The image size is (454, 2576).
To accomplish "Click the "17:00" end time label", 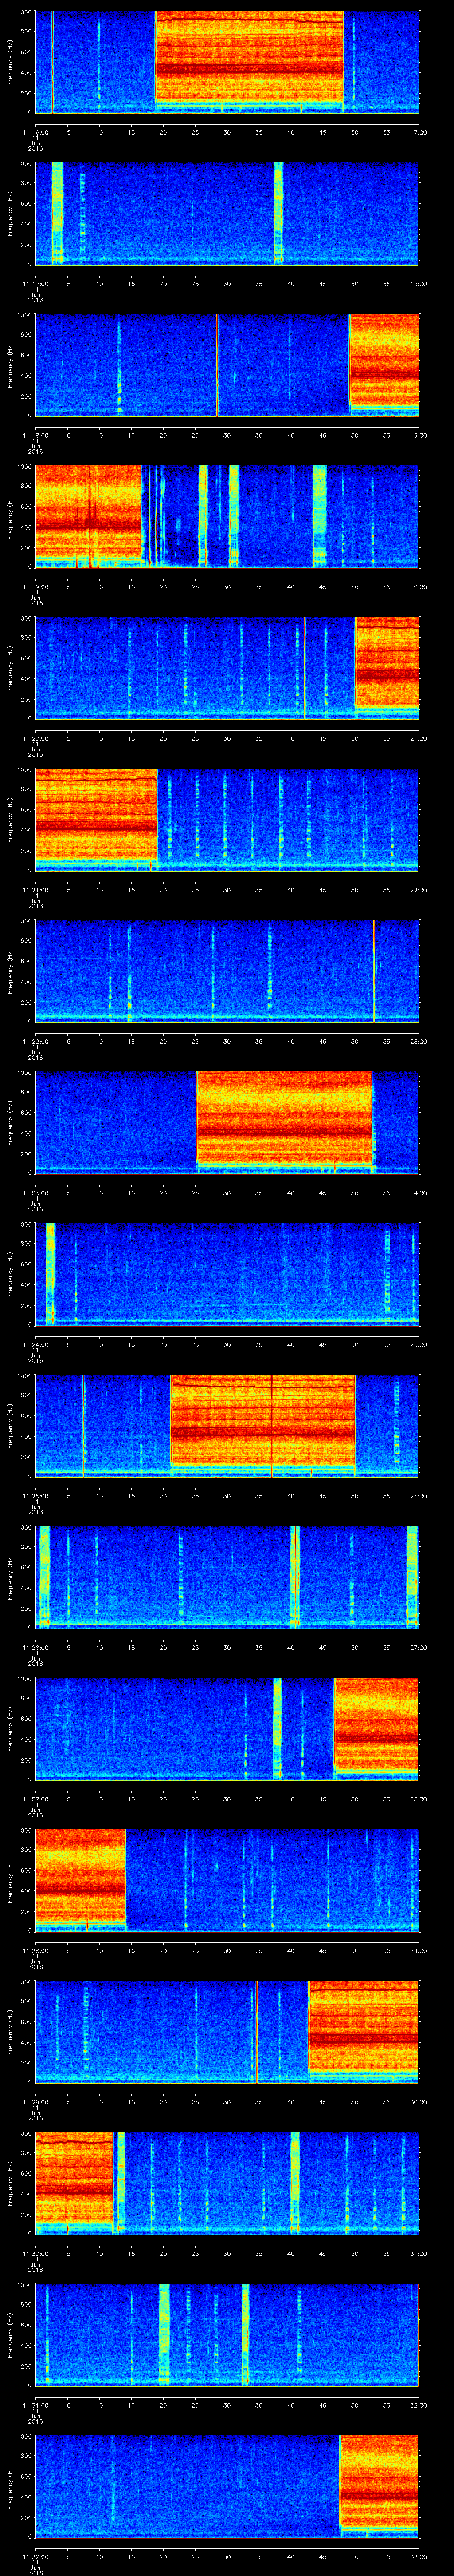I will (x=418, y=132).
